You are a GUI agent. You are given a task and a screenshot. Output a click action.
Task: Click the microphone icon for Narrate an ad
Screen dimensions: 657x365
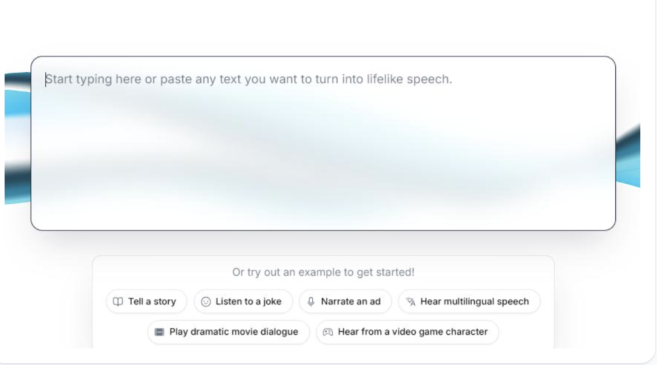pyautogui.click(x=311, y=302)
